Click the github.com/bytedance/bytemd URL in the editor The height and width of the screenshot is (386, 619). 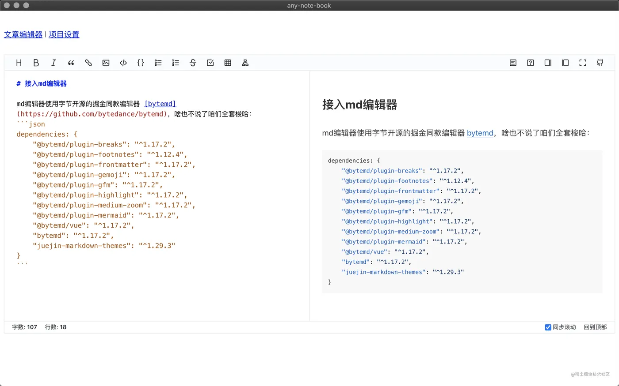pyautogui.click(x=92, y=114)
